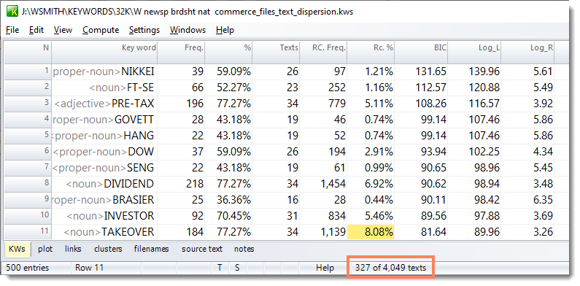Viewport: 580px width, 286px height.
Task: Select the TAKEOVER key word cell
Action: pos(104,232)
